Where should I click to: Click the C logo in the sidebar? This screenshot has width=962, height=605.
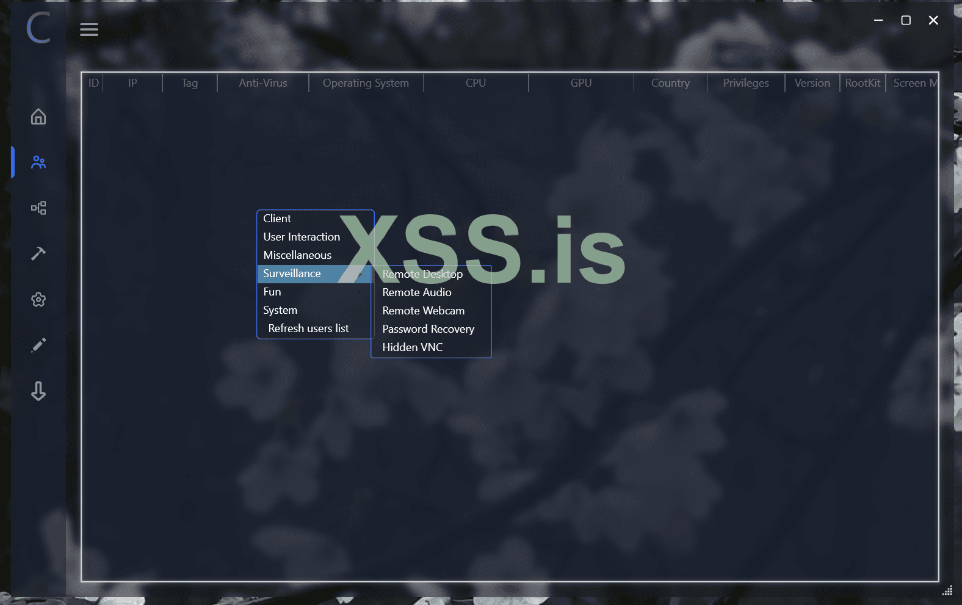click(38, 27)
